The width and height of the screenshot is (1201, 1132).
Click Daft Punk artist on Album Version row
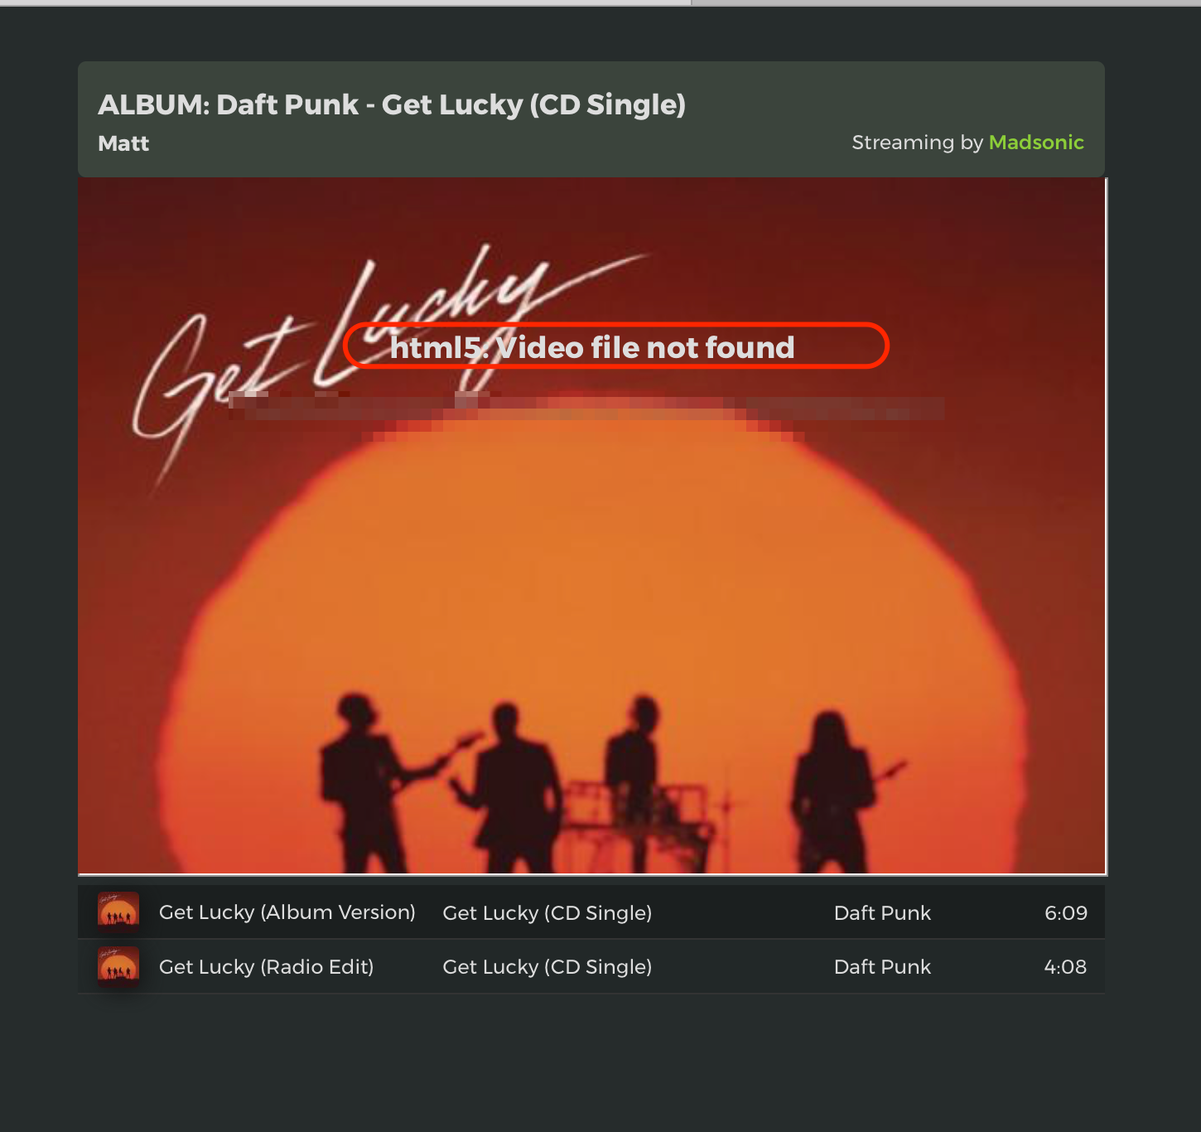pyautogui.click(x=882, y=913)
